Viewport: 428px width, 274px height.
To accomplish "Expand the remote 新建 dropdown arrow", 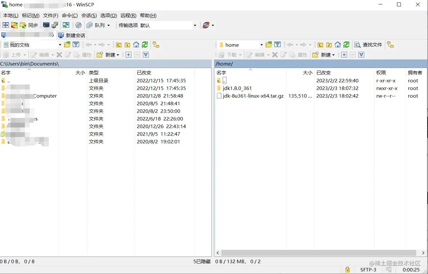I will point(334,55).
